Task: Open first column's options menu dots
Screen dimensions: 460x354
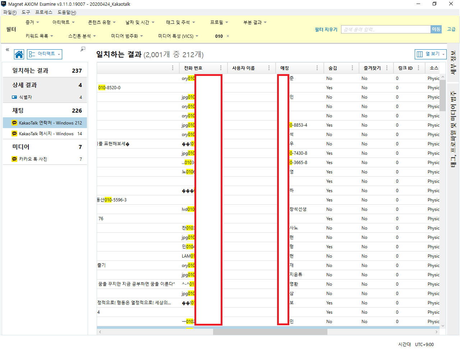Action: pyautogui.click(x=172, y=68)
